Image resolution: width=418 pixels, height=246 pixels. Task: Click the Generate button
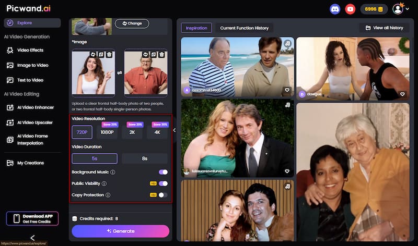121,231
